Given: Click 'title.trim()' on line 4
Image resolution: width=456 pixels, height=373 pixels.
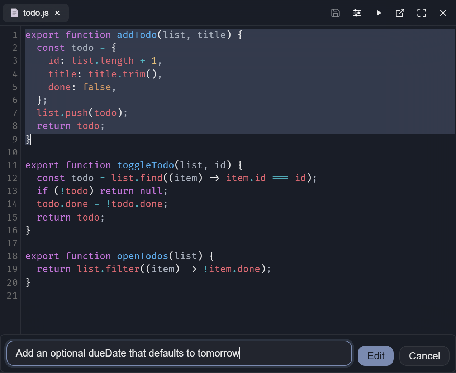Looking at the screenshot, I should [x=123, y=74].
